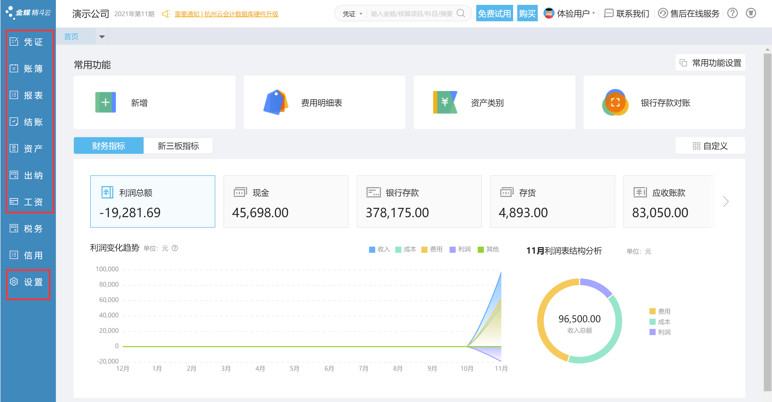Select the 应收账款 indicator card

pyautogui.click(x=670, y=202)
